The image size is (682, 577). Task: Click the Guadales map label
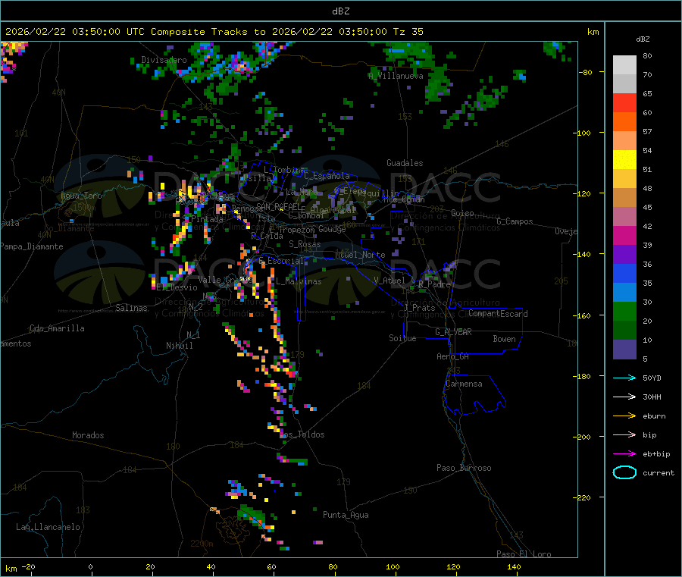pyautogui.click(x=405, y=163)
